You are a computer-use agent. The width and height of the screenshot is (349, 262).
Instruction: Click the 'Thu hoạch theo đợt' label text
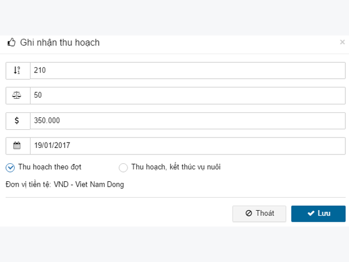50,167
